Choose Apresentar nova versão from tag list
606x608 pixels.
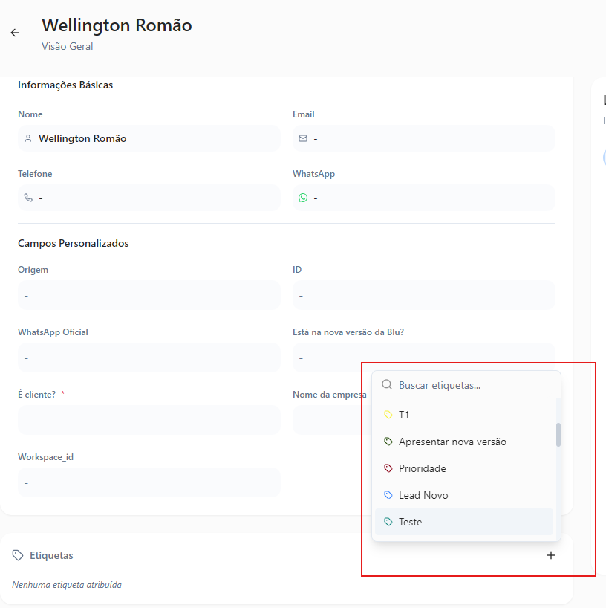click(x=452, y=442)
